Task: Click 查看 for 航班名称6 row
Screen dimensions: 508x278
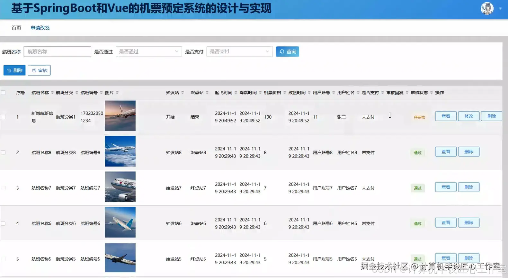Action: tap(446, 222)
